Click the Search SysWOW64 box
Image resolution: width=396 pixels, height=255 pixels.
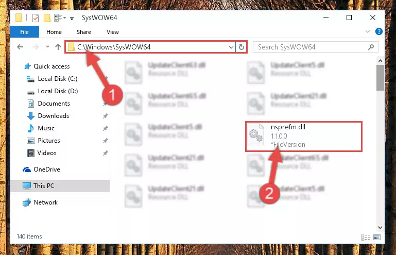pos(316,47)
